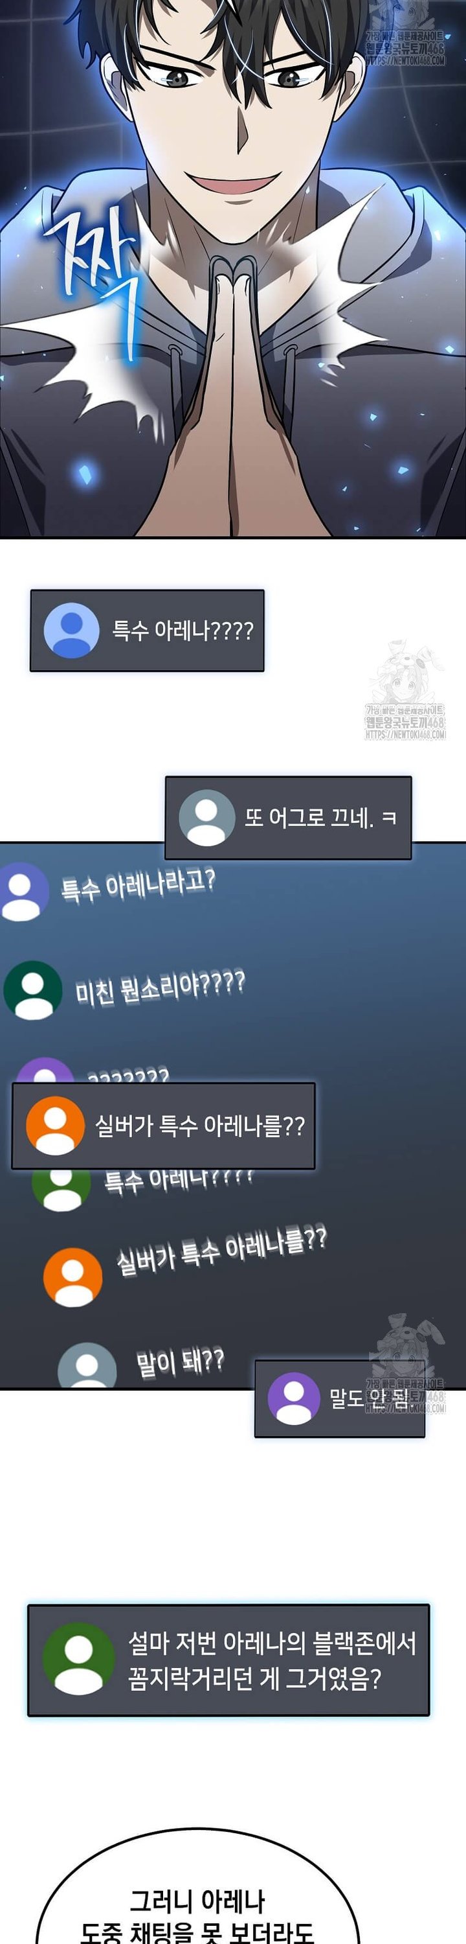
Task: Click the 또 어그로 끄네. ㅋ chat box
Action: point(288,817)
